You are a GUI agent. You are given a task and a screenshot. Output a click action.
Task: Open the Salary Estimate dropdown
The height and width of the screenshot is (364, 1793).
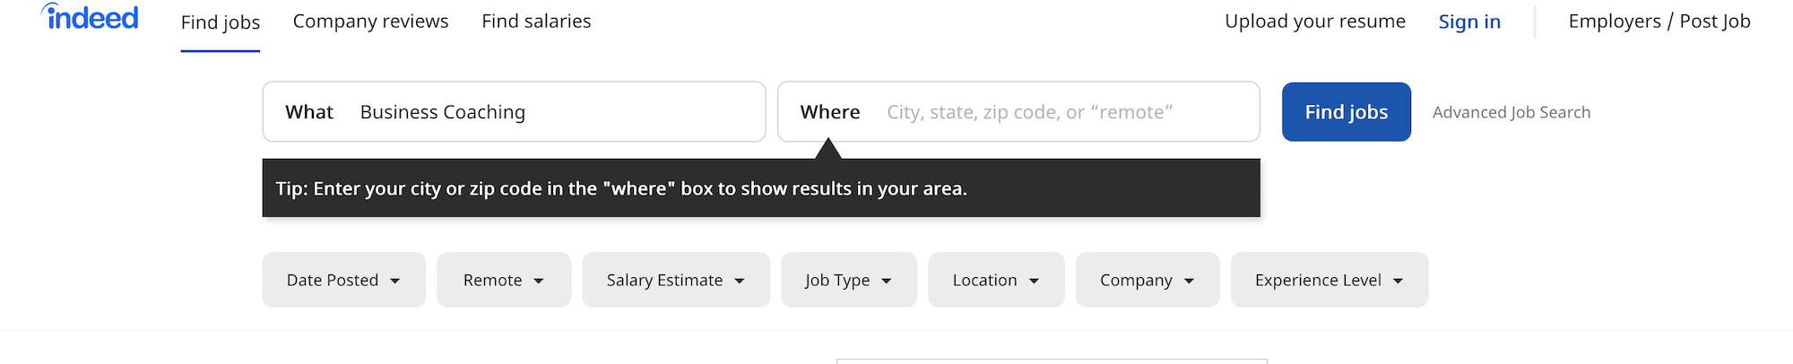[676, 280]
